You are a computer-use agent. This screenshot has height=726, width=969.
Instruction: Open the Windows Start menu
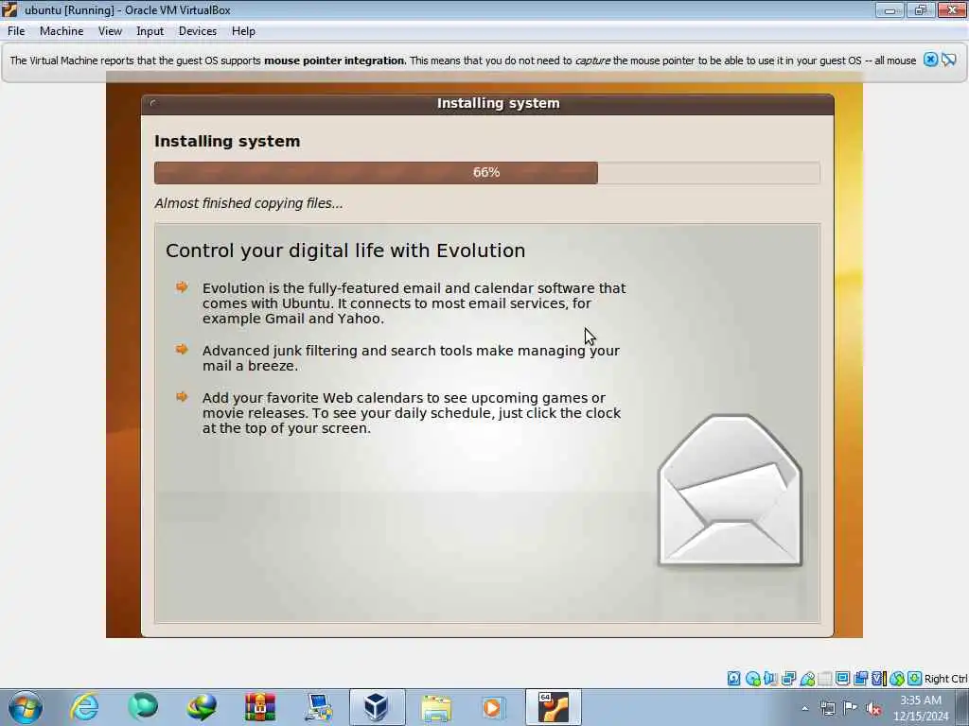click(26, 707)
